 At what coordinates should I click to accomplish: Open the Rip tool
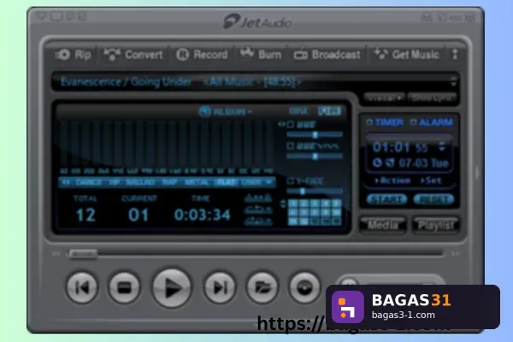click(73, 55)
